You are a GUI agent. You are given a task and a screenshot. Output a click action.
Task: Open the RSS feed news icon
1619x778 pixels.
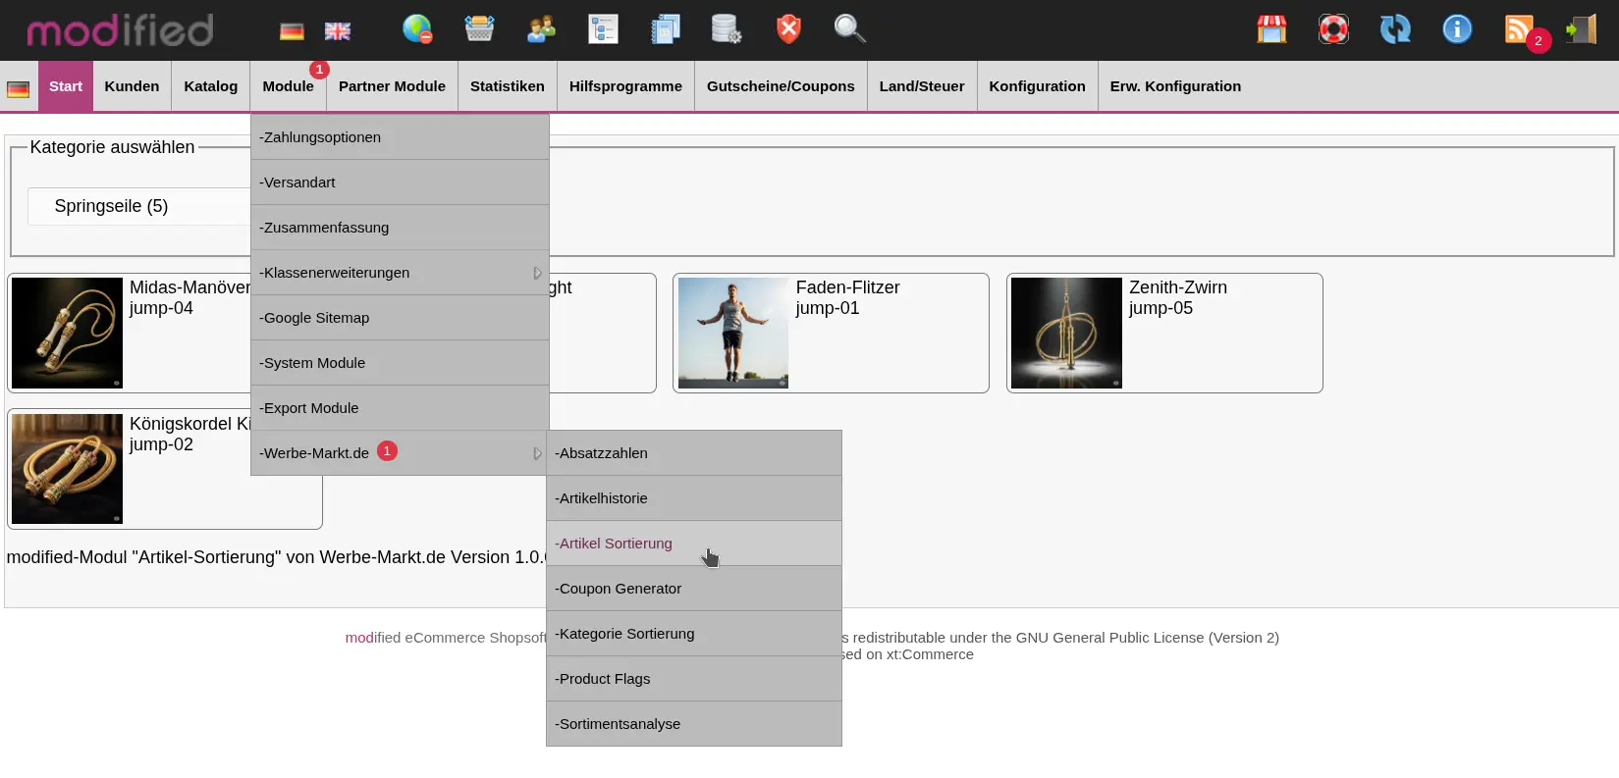point(1519,29)
